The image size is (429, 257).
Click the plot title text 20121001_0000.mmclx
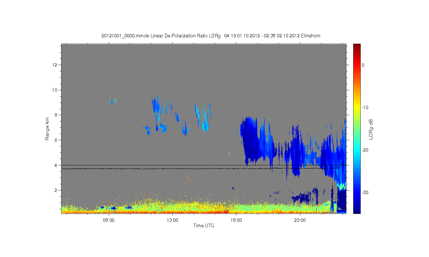coord(126,36)
